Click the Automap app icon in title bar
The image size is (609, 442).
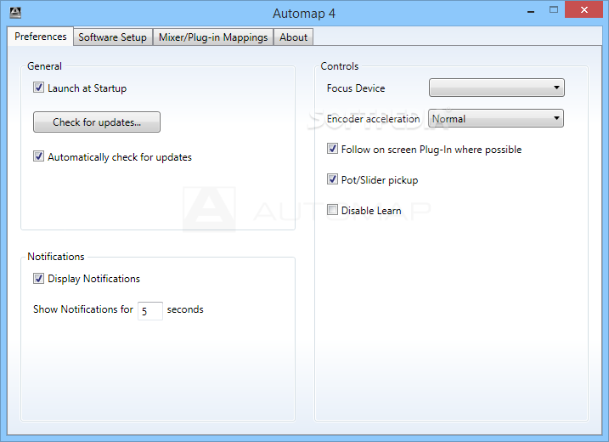(15, 13)
